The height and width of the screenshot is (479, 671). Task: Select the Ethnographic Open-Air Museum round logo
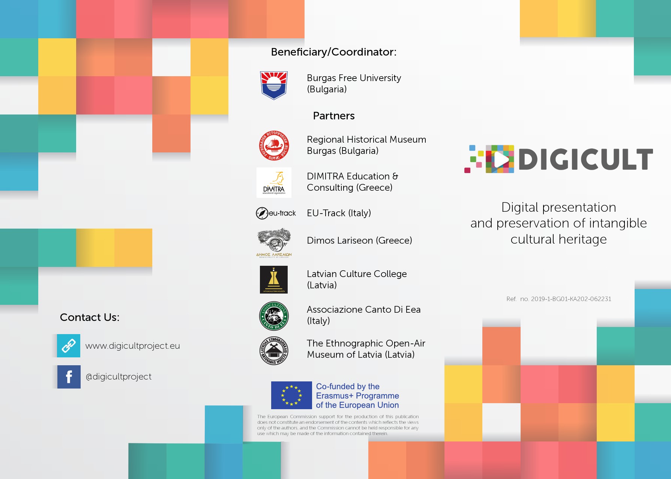tap(274, 351)
